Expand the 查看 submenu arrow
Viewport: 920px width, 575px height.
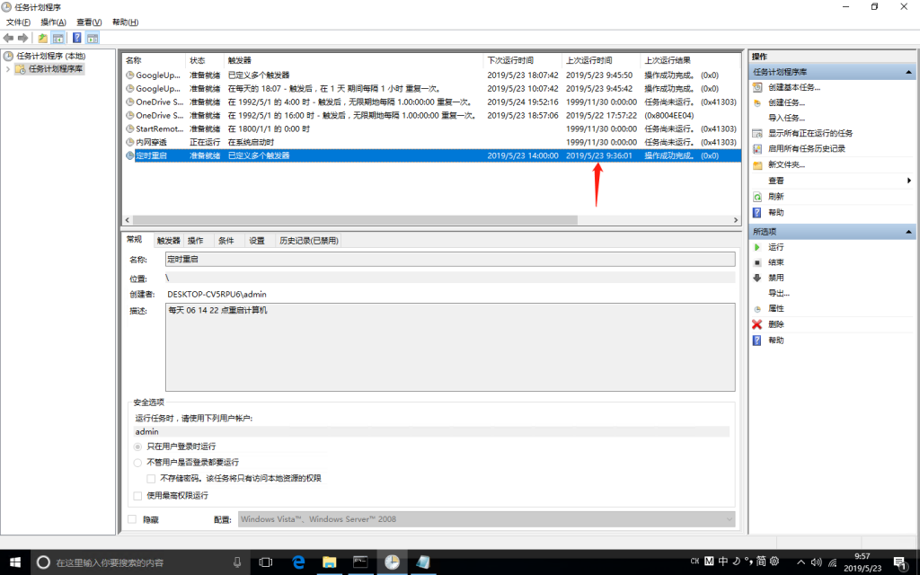909,181
